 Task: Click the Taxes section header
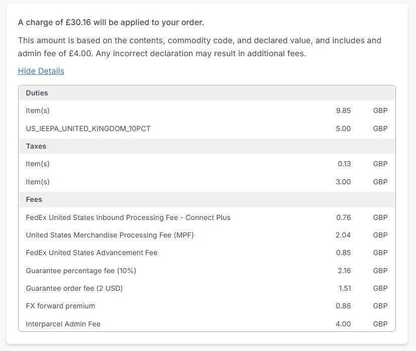[36, 146]
